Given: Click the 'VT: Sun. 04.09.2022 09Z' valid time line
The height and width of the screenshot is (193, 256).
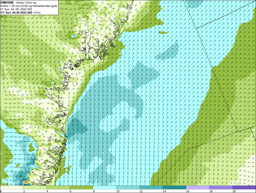Looking at the screenshot, I should (x=20, y=12).
